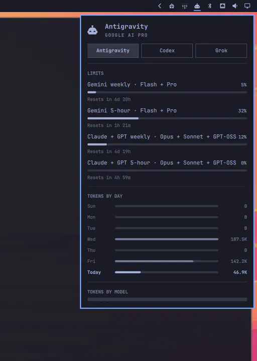Image resolution: width=257 pixels, height=361 pixels.
Task: Collapse the tray with the left chevron
Action: point(160,6)
